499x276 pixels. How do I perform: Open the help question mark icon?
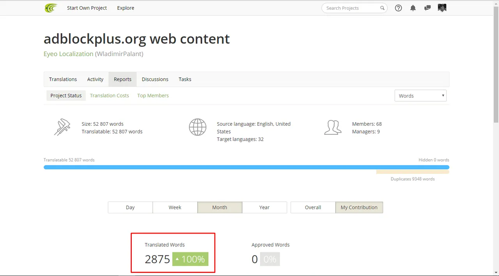pyautogui.click(x=398, y=8)
